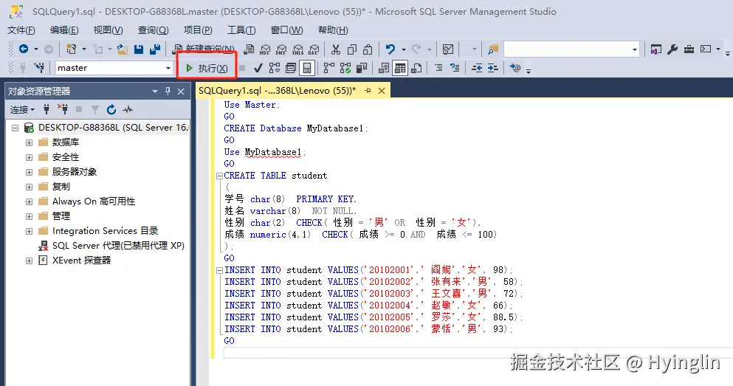Click the Navigate Backward arrow icon
The height and width of the screenshot is (386, 733).
tap(24, 49)
